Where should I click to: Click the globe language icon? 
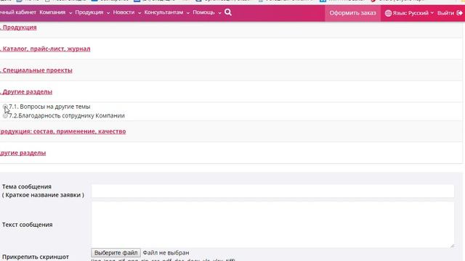tap(388, 13)
